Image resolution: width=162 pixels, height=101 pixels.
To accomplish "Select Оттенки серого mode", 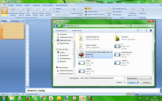I will [x=91, y=12].
